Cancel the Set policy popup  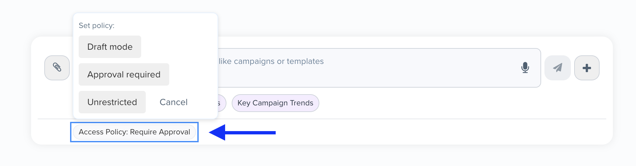174,102
